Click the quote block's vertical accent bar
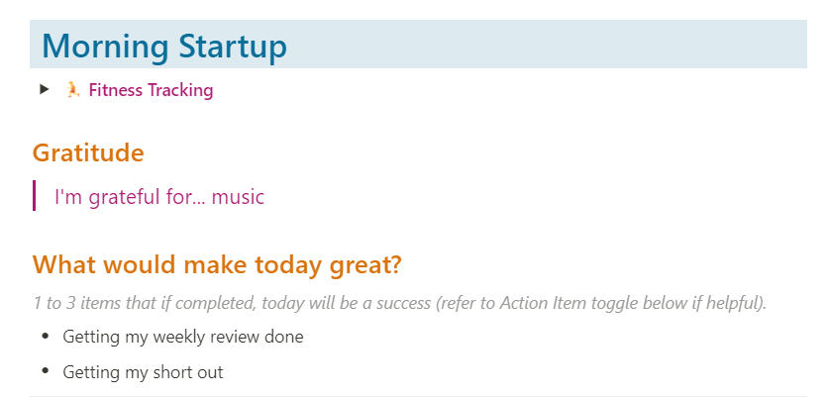 (35, 196)
